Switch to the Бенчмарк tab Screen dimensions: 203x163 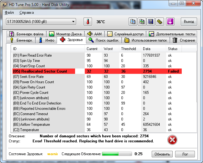point(21,40)
